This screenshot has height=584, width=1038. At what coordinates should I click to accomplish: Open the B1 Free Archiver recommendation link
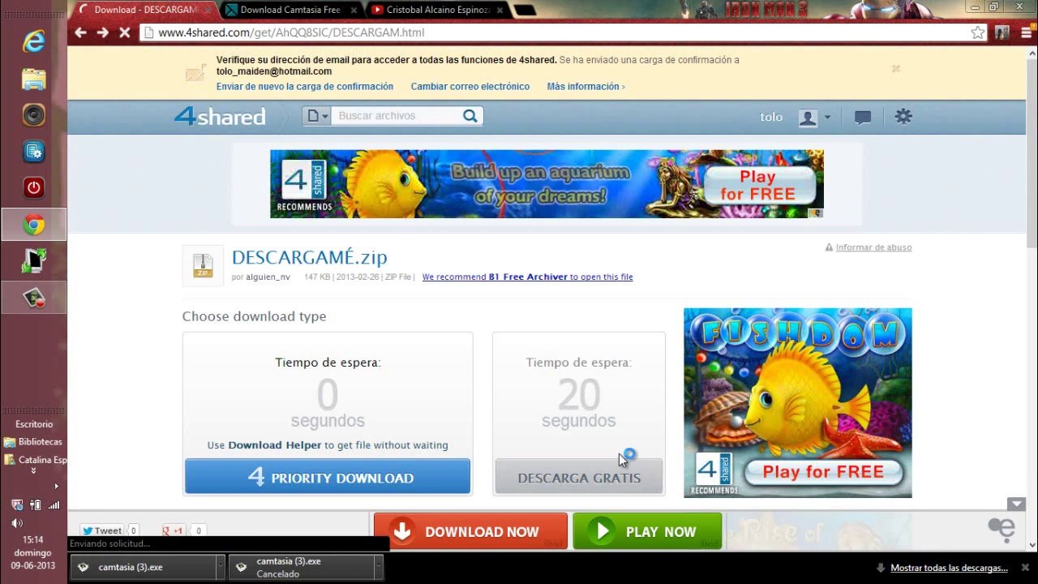point(527,277)
